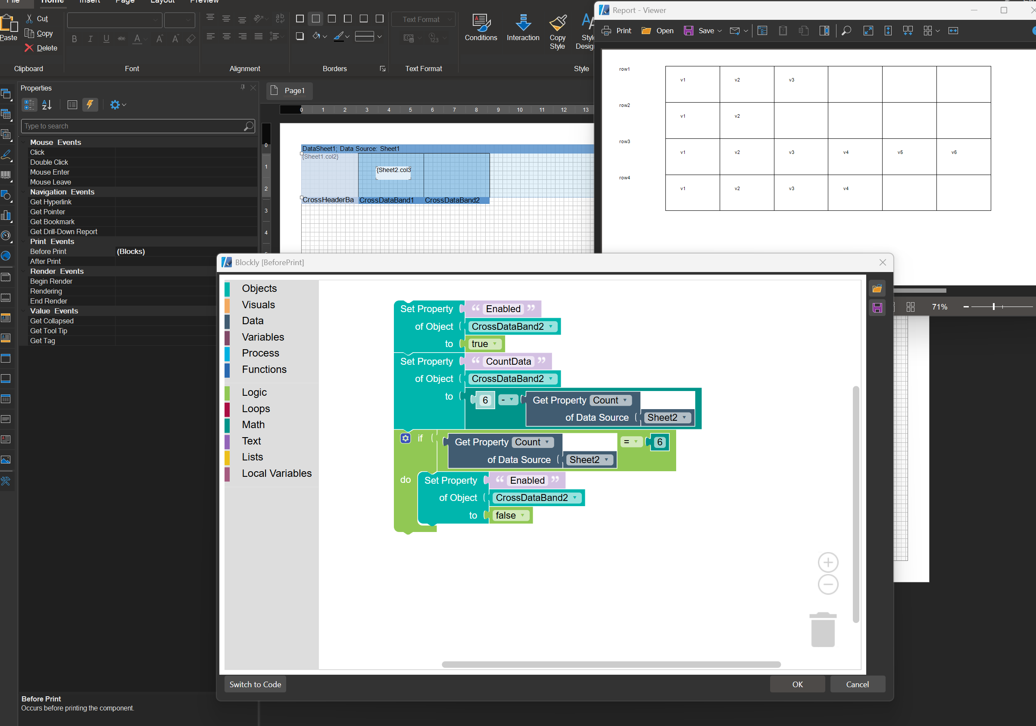
Task: Open the true value dropdown in first block
Action: [485, 344]
